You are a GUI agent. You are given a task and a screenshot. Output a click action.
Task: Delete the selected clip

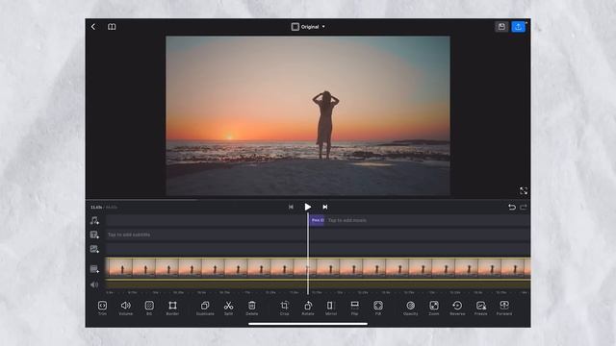pos(252,308)
